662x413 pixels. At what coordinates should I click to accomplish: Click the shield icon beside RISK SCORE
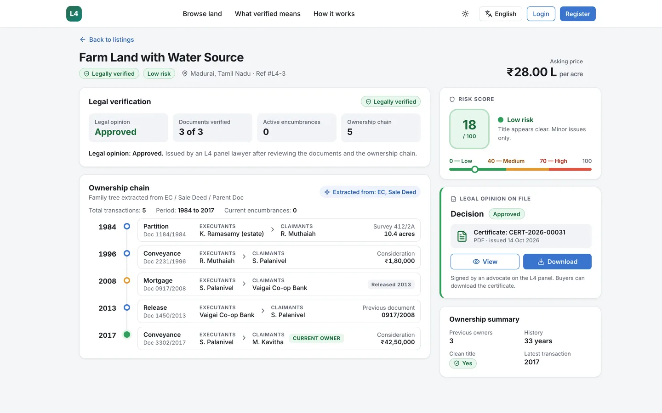tap(452, 99)
